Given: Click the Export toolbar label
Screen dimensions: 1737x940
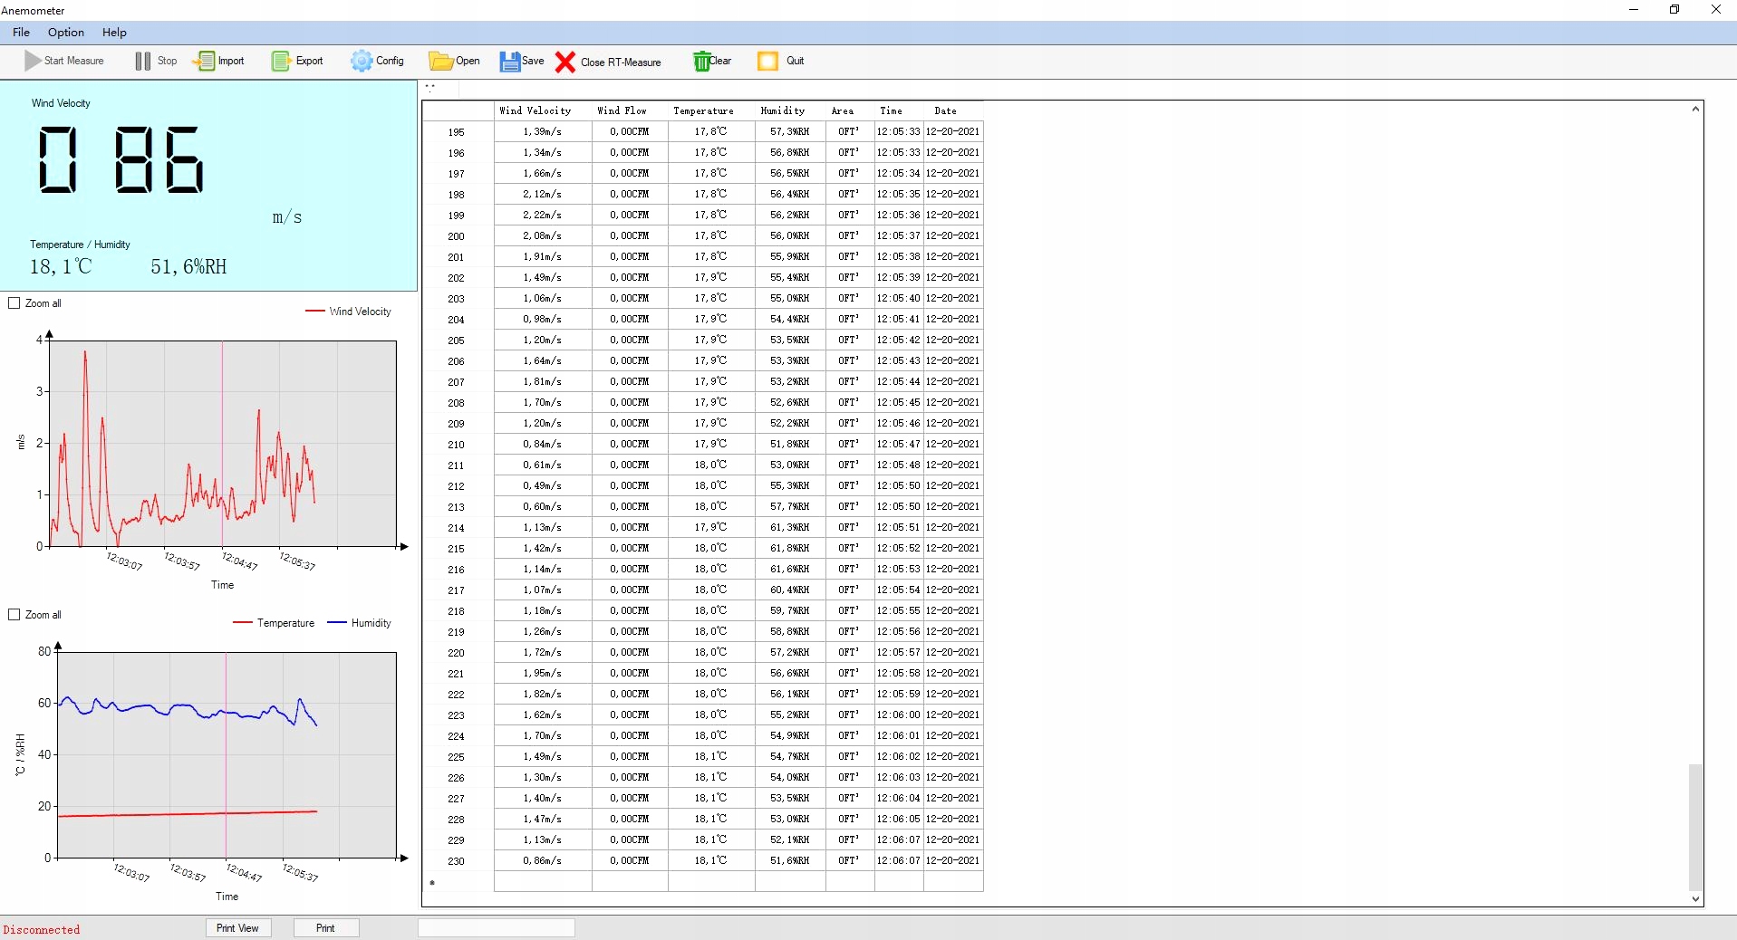Looking at the screenshot, I should [309, 61].
